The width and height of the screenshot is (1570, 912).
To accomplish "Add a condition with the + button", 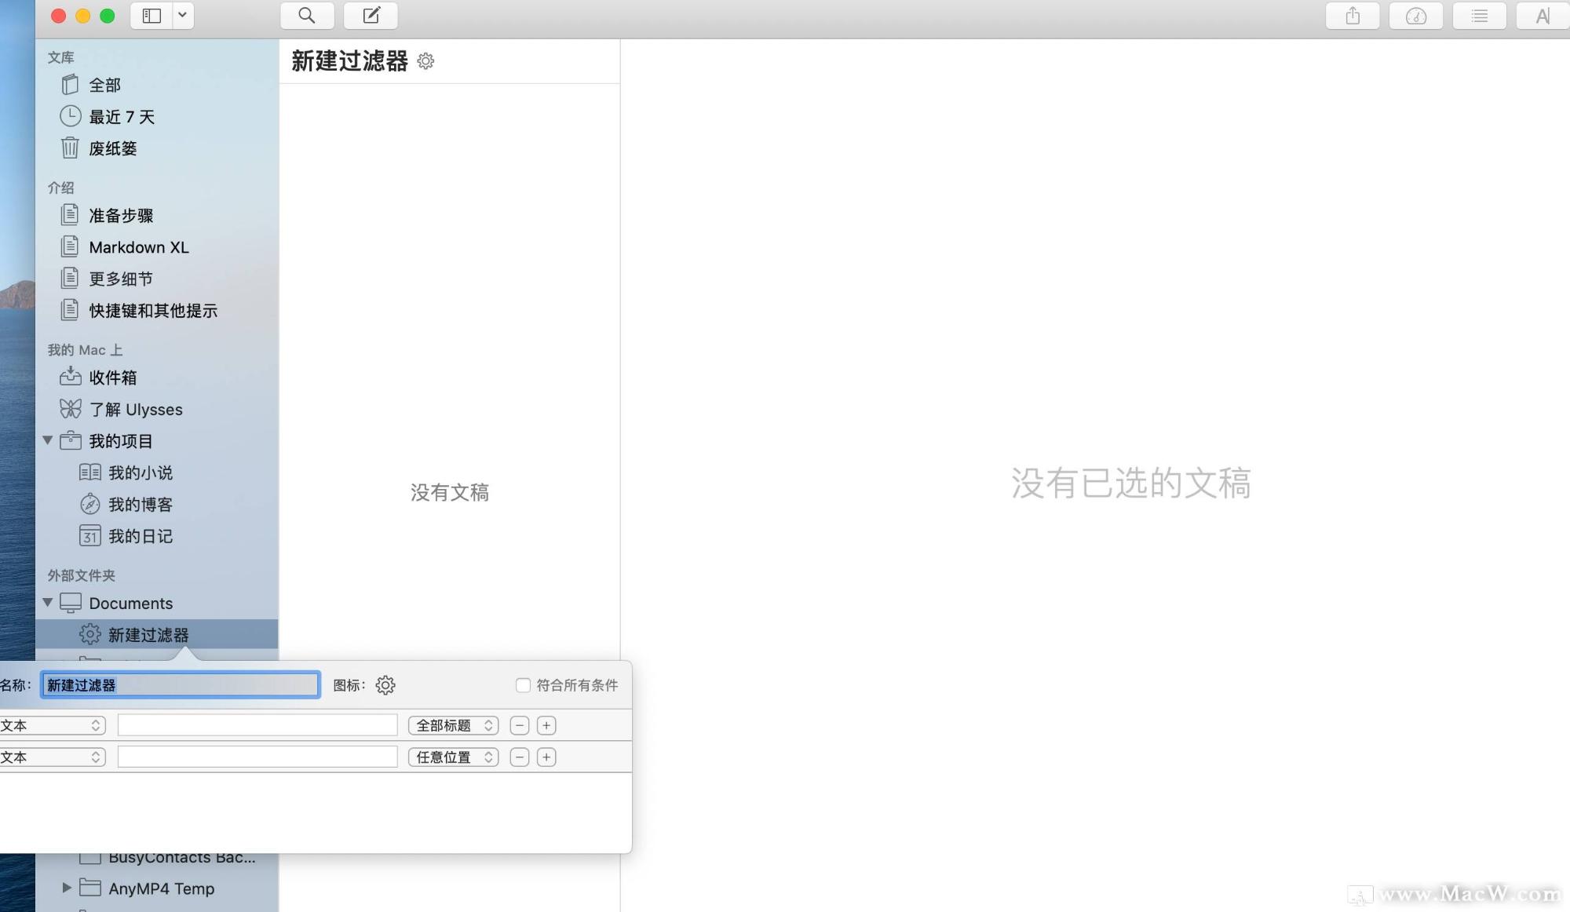I will click(546, 724).
